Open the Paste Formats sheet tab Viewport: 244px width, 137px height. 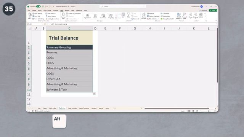point(72,108)
